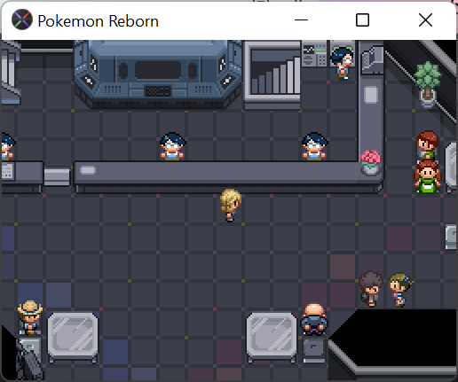Click the woman in green dress

[x=428, y=176]
